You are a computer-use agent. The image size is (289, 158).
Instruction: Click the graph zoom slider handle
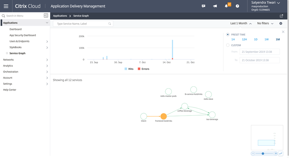[263, 154]
